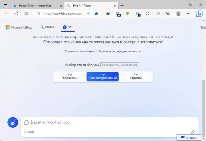Open the user profile avatar icon
This screenshot has width=206, height=141.
point(178,14)
